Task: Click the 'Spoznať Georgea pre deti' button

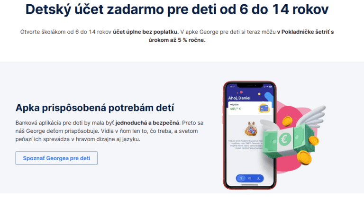Action: [56, 158]
